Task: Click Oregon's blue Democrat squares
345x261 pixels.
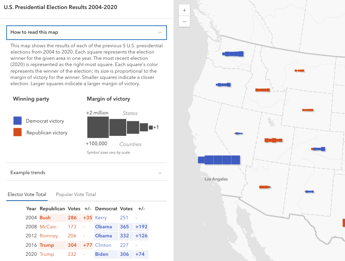Action: [223, 84]
